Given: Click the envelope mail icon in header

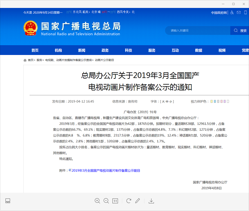Looking at the screenshot, I should pyautogui.click(x=239, y=13).
